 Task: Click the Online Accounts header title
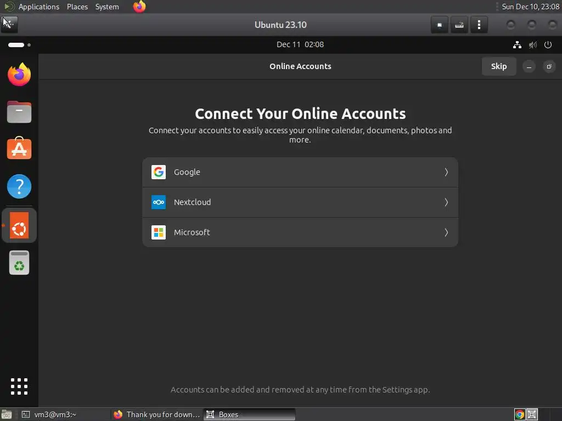pyautogui.click(x=300, y=66)
